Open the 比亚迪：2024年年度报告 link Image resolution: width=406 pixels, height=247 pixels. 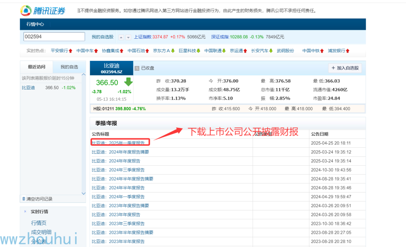116,161
